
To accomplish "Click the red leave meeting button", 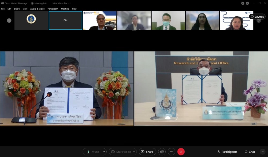I will [x=181, y=152].
